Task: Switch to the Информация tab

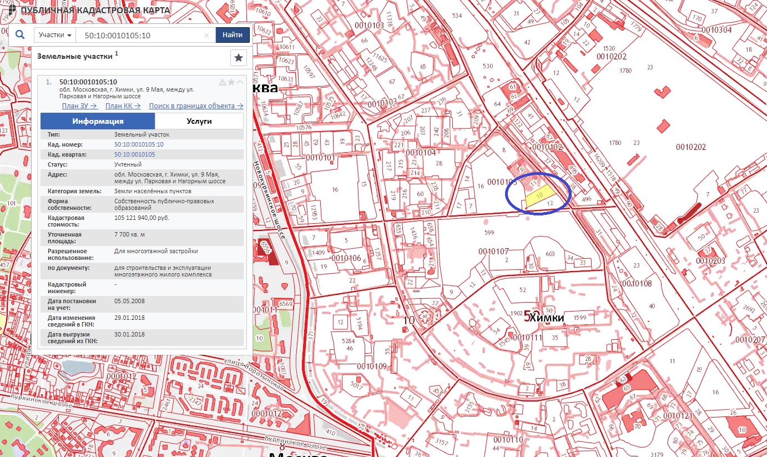Action: (x=98, y=121)
